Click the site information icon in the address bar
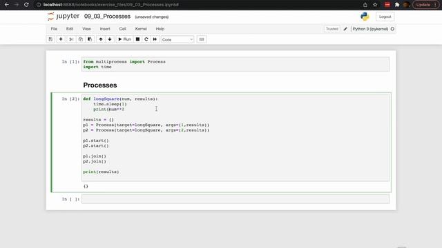 39,5
